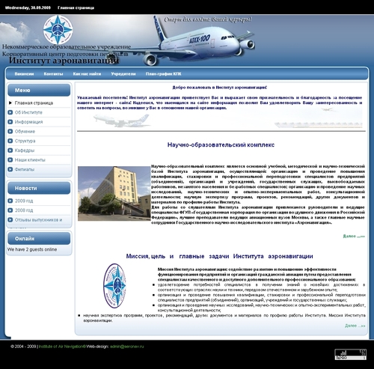Open Структура in side menu
This screenshot has height=369, width=374.
pyautogui.click(x=25, y=141)
